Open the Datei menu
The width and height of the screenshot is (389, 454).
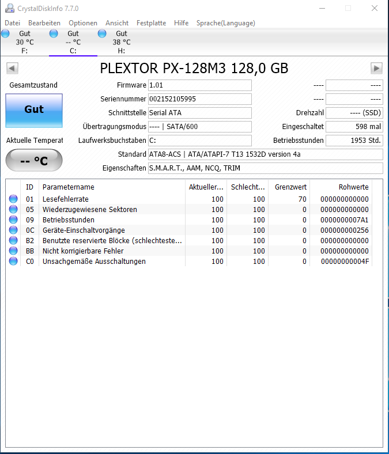[13, 23]
